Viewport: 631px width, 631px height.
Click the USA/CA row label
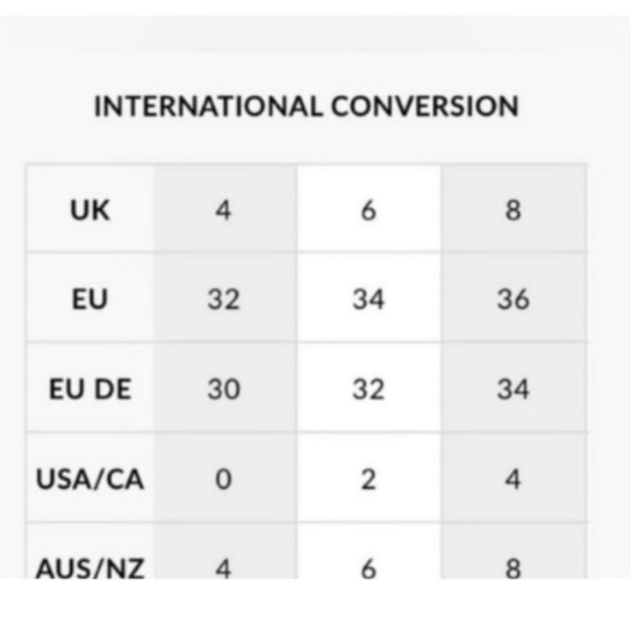[90, 479]
